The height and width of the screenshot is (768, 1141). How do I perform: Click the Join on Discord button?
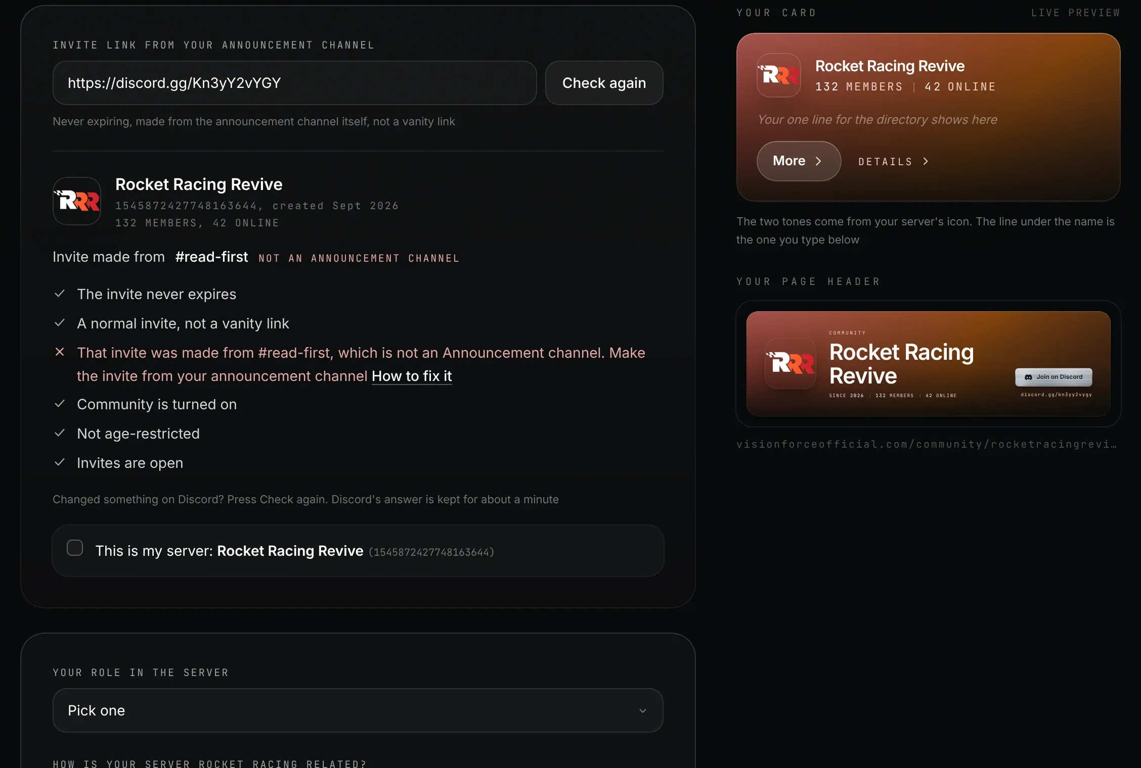[x=1054, y=377]
